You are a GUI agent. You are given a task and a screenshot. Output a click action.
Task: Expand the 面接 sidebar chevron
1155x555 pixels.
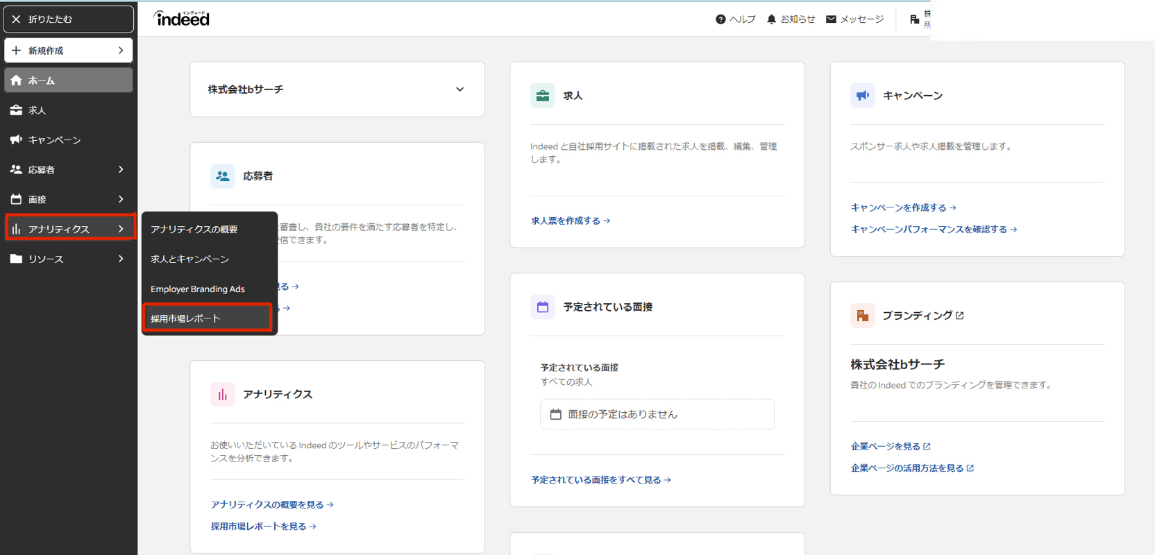tap(121, 199)
